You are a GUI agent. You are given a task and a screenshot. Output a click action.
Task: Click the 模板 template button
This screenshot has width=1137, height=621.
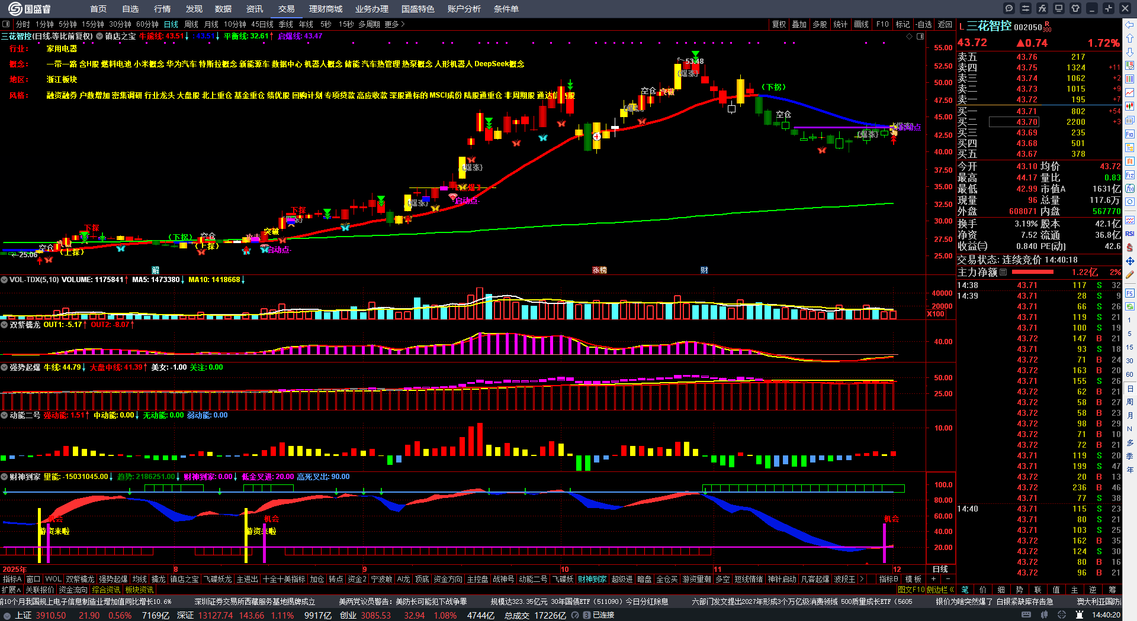tap(914, 579)
